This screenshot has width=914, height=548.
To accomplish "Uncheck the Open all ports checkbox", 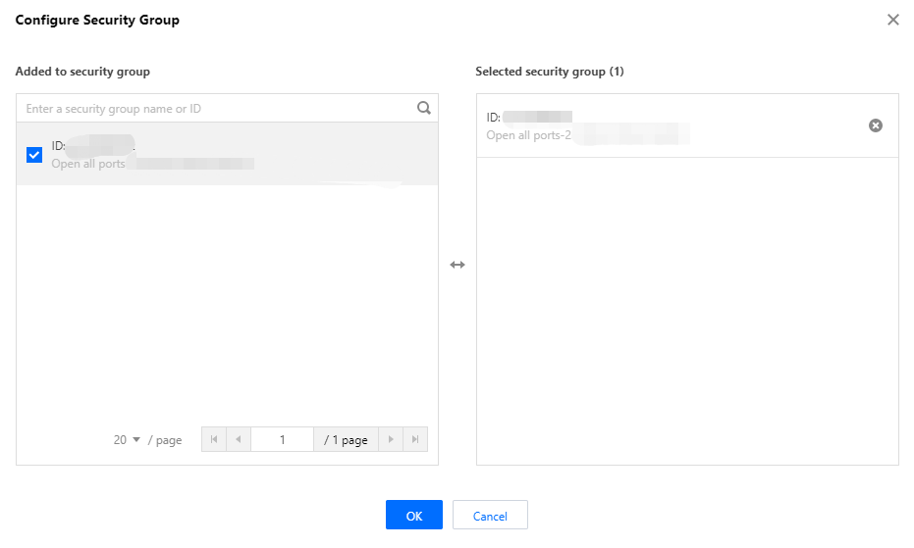I will pyautogui.click(x=34, y=155).
